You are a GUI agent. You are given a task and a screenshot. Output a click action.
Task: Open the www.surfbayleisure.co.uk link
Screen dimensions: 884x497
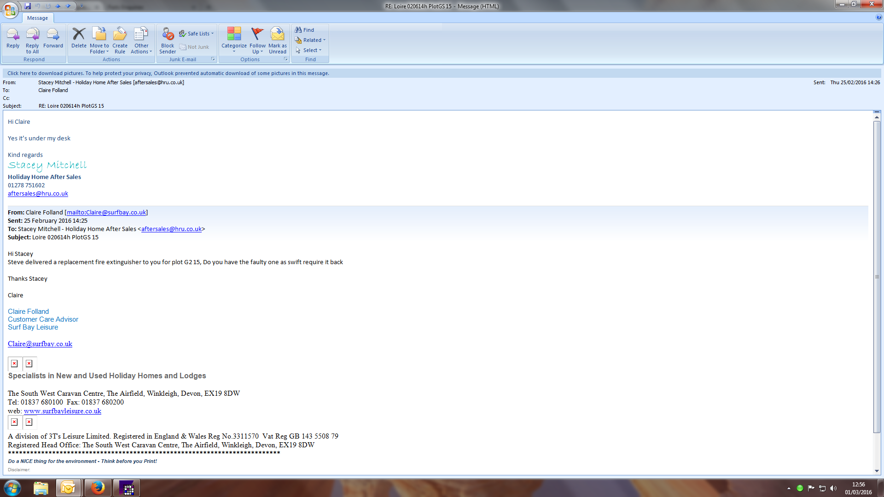click(62, 411)
